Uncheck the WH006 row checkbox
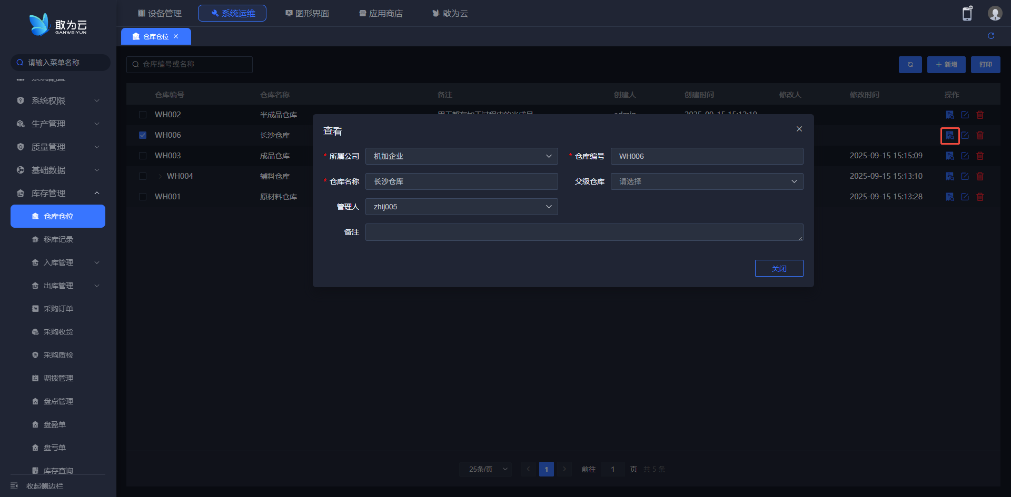This screenshot has height=497, width=1011. pos(143,135)
